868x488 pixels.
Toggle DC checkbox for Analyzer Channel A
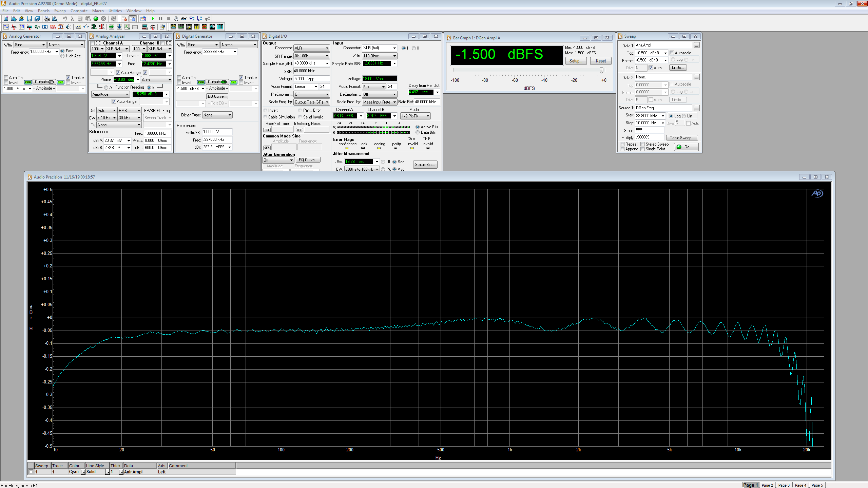(x=92, y=43)
